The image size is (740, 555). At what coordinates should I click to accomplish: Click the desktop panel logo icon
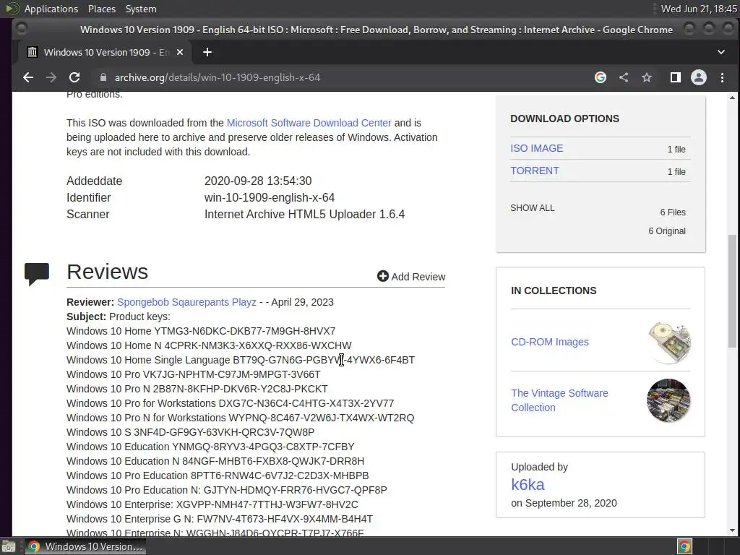(x=12, y=9)
